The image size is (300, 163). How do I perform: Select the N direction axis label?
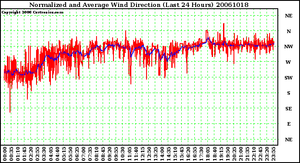point(289,31)
